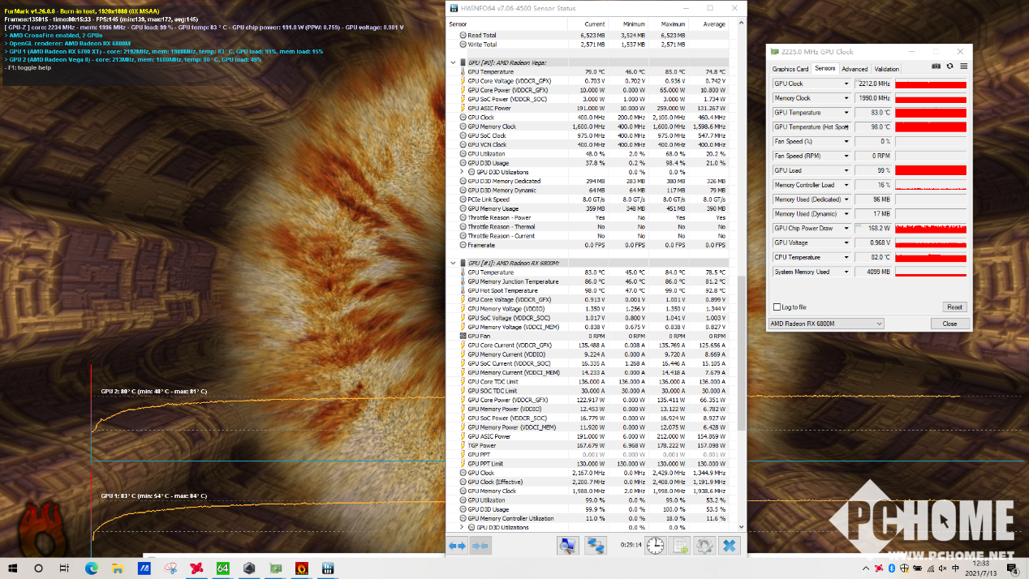This screenshot has width=1029, height=579.
Task: Open the blue slashes taskbar app
Action: [x=144, y=568]
